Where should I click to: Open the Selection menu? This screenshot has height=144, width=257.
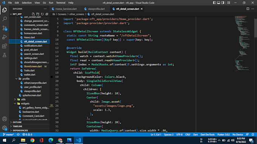pyautogui.click(x=27, y=3)
